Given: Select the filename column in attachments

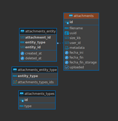Looking at the screenshot, I should pyautogui.click(x=81, y=28).
